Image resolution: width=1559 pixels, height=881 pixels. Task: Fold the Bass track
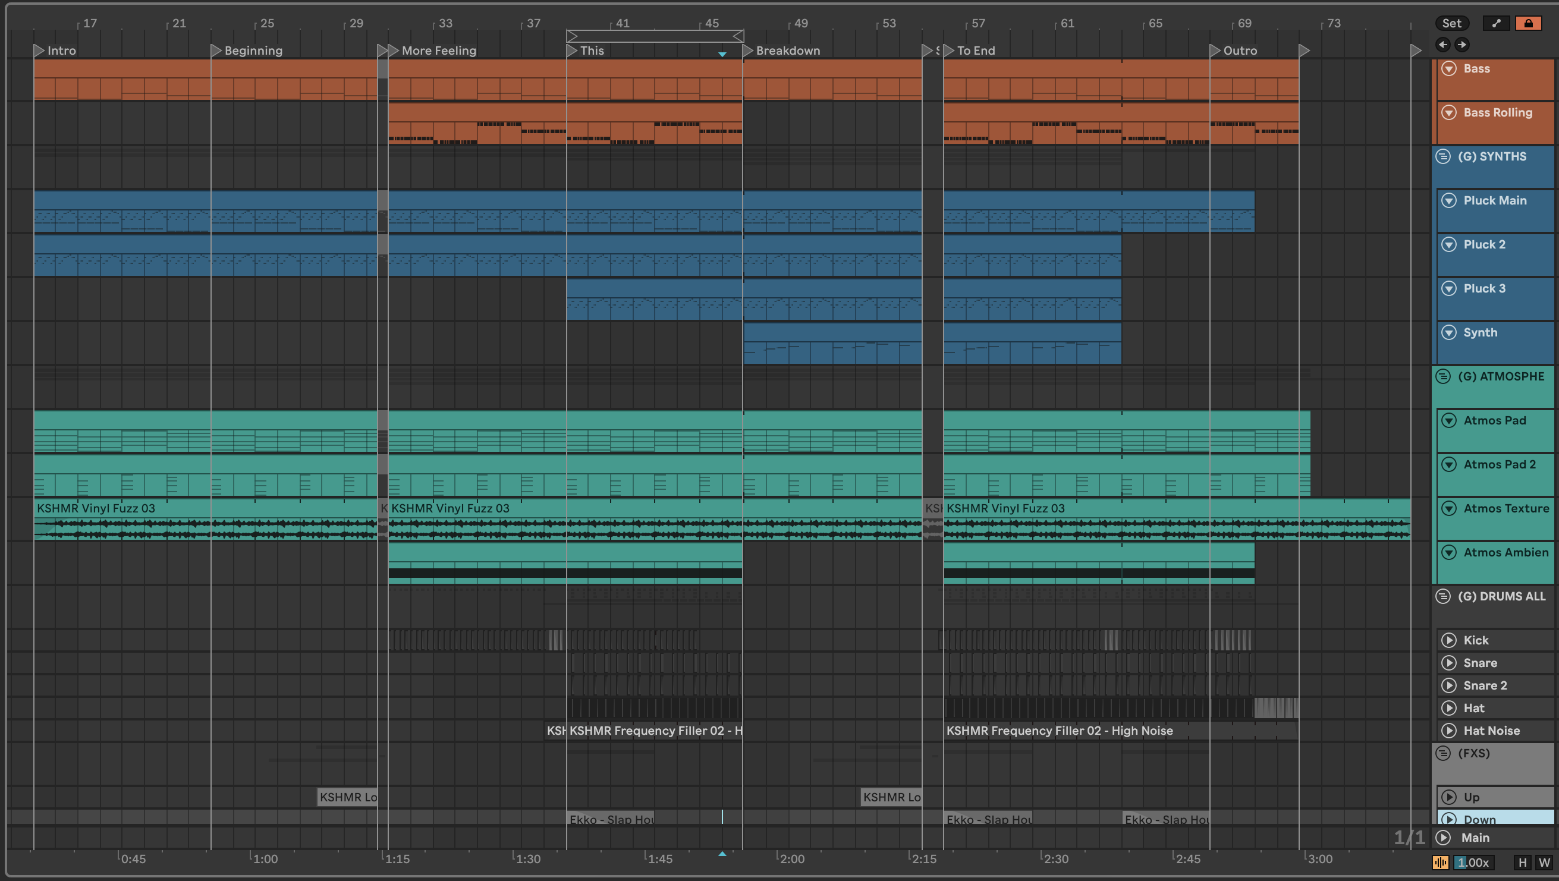(1449, 68)
